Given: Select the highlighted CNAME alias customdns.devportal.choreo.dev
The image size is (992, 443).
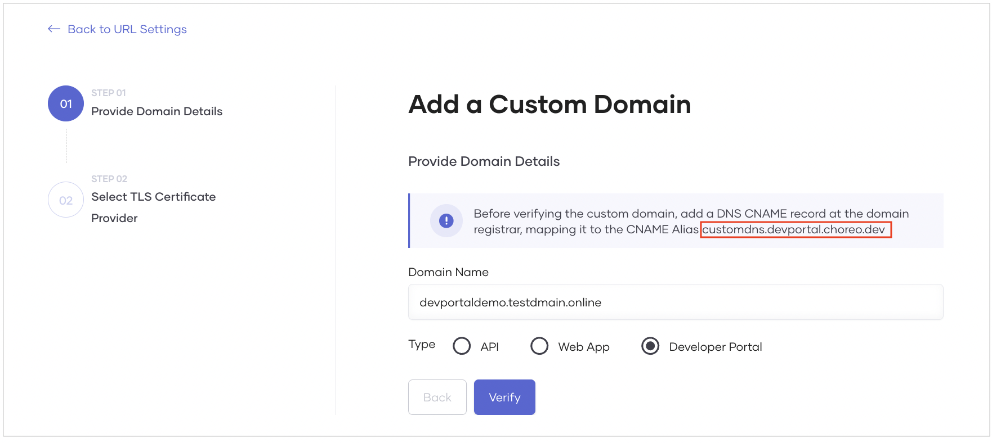Looking at the screenshot, I should (796, 229).
